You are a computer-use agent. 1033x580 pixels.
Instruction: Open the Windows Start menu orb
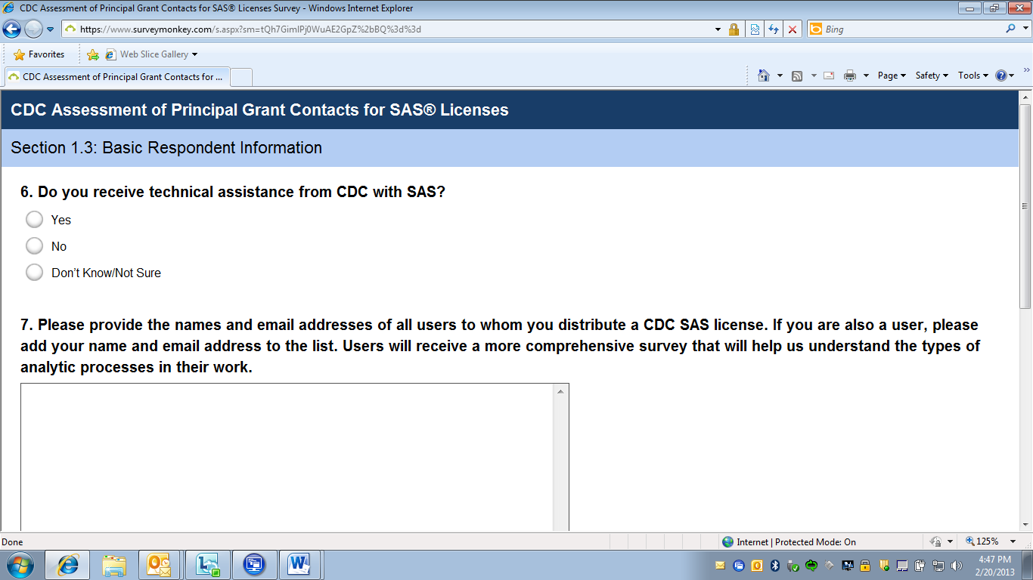coord(19,565)
